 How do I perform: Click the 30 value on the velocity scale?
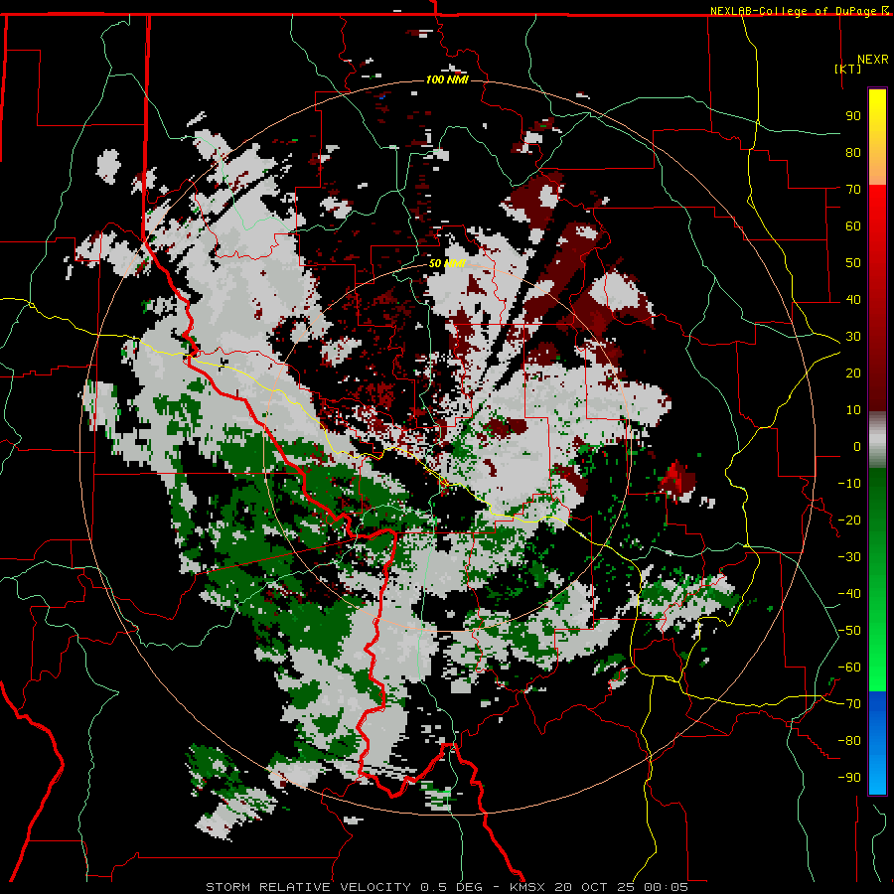pos(853,337)
